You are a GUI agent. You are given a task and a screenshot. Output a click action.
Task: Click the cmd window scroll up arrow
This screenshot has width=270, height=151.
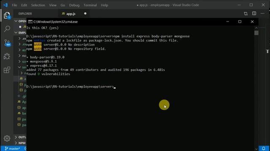[x=256, y=28]
